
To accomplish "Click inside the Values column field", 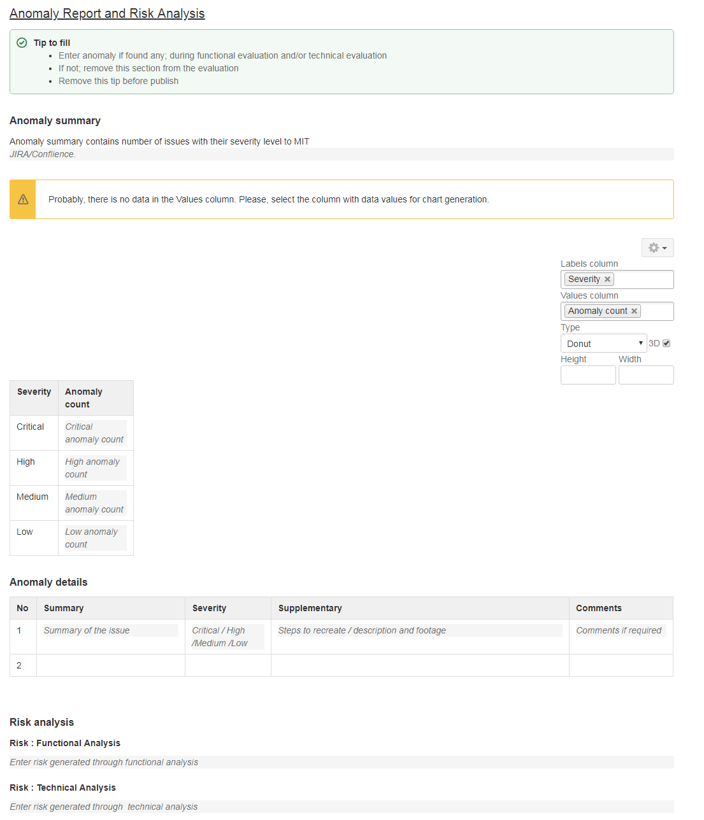I will (x=656, y=311).
